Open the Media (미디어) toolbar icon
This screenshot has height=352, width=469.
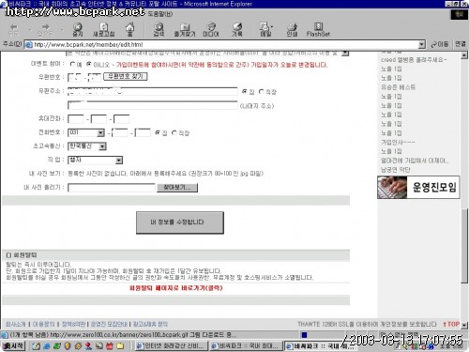(x=211, y=29)
